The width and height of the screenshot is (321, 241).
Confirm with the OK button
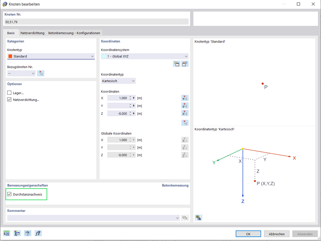tap(248, 234)
